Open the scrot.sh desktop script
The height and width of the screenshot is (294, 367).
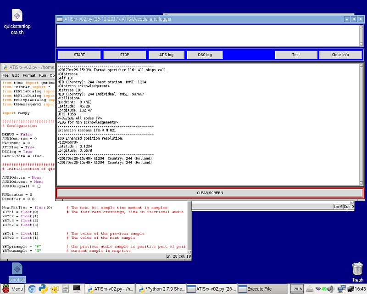17,269
